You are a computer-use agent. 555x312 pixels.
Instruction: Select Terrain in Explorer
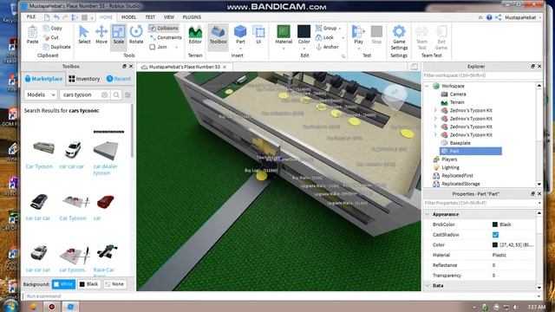(x=457, y=102)
